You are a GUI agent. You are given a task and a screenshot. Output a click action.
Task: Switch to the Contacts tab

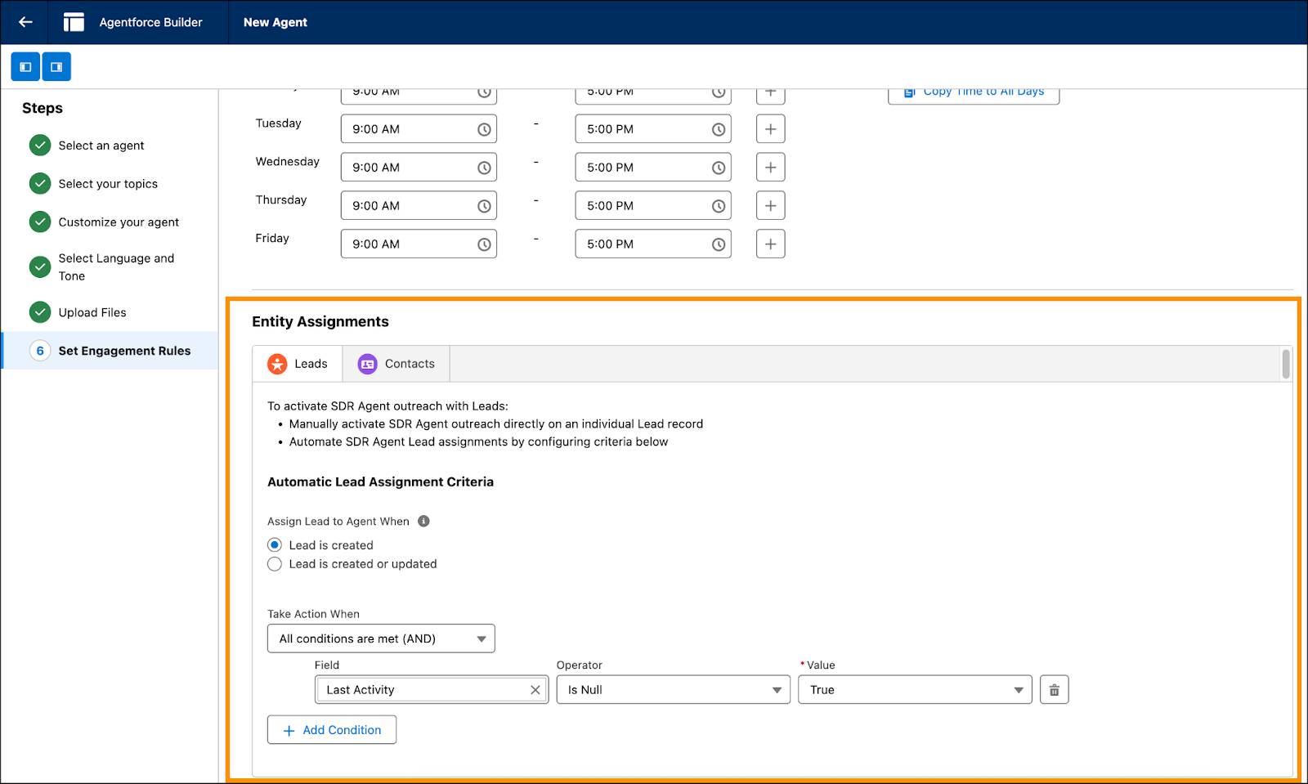tap(396, 364)
